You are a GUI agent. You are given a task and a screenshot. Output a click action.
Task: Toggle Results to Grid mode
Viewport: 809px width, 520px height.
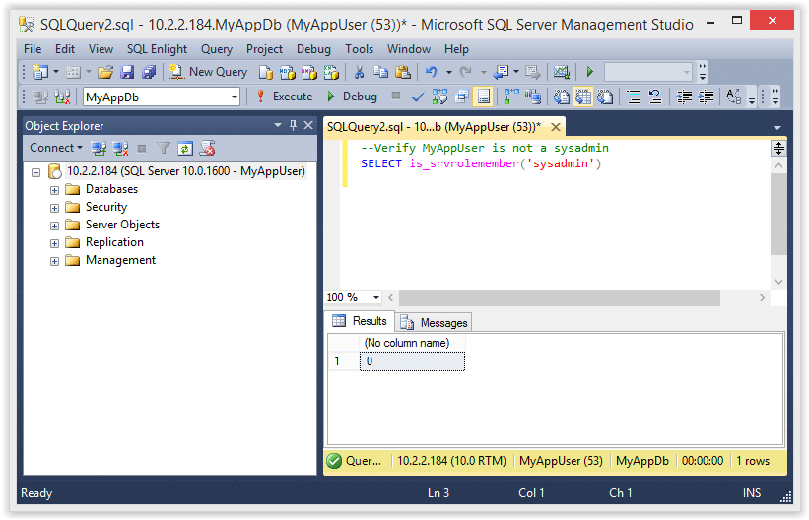[583, 97]
